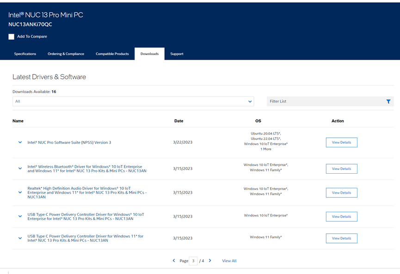Click the '1 More' OS text
The width and height of the screenshot is (400, 274).
click(266, 149)
